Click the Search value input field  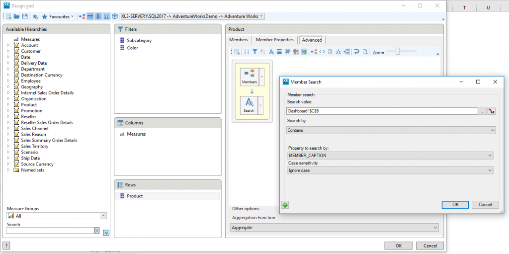click(382, 111)
